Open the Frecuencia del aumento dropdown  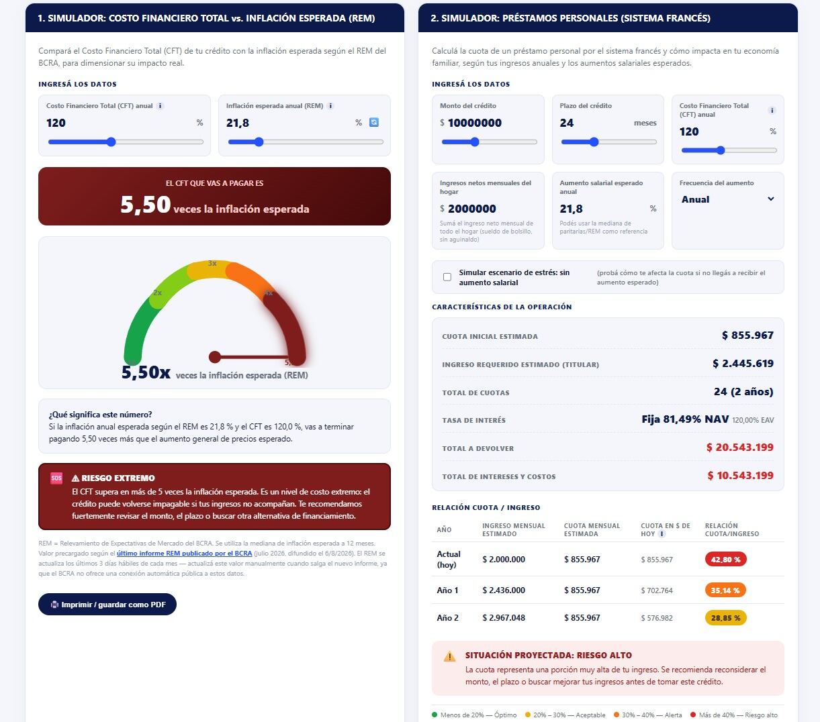click(728, 199)
